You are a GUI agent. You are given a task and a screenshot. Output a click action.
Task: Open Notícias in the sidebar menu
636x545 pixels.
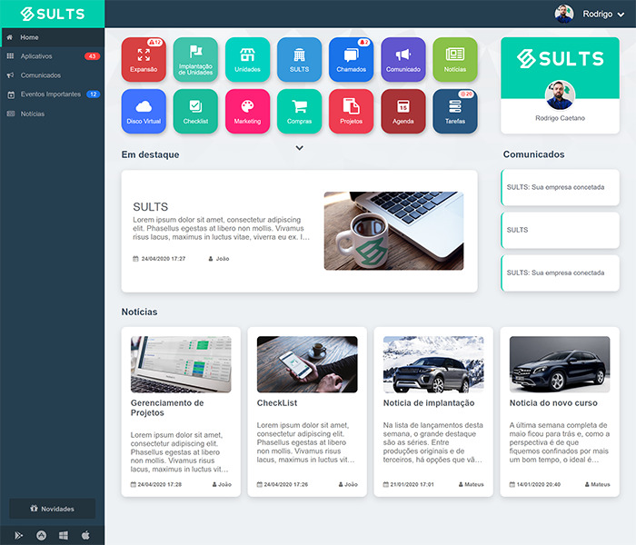(x=53, y=114)
